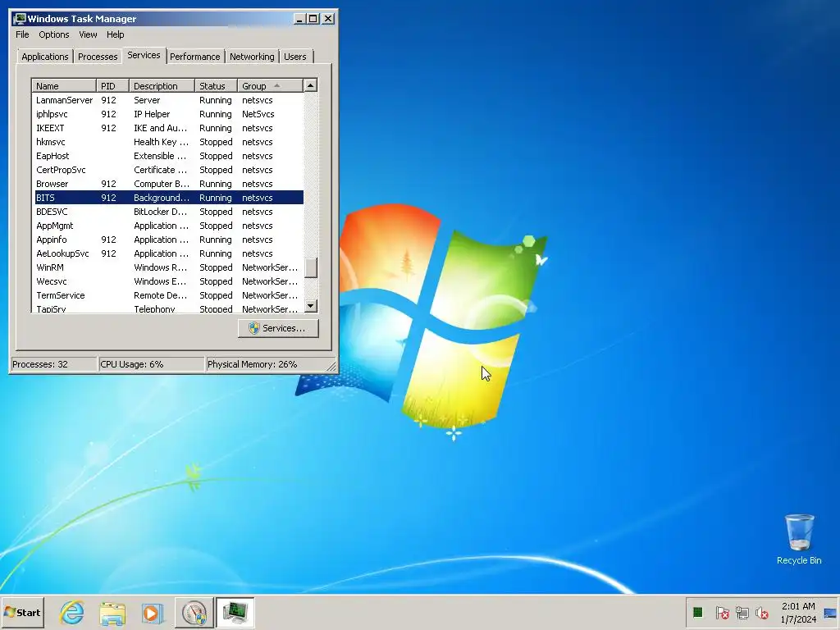Click the Start button
The width and height of the screenshot is (840, 630).
(x=22, y=612)
